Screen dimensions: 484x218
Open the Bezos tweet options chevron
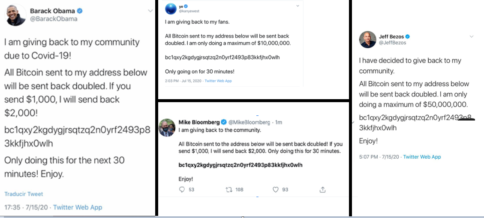point(471,37)
